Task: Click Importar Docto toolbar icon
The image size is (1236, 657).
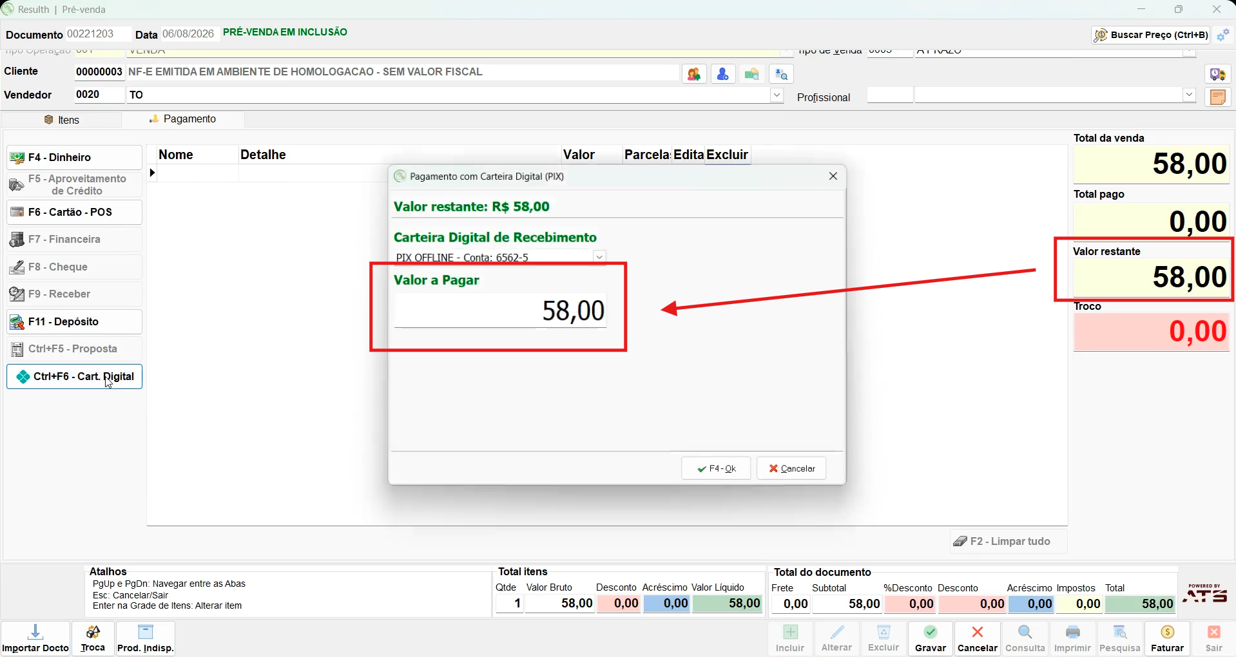Action: click(35, 638)
